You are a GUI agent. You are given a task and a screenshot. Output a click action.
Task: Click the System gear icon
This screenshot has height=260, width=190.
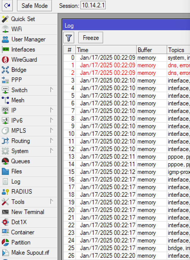(x=5, y=151)
